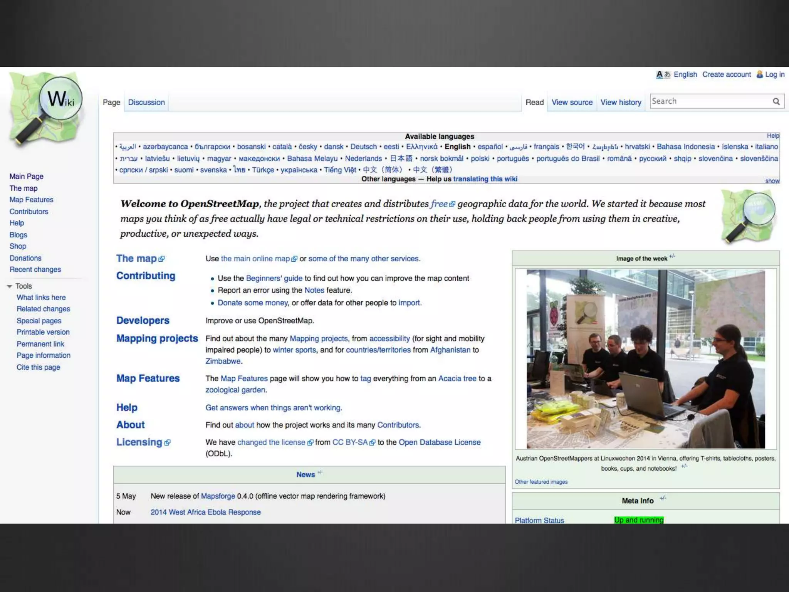
Task: Click the language selector icon beside English
Action: [663, 75]
